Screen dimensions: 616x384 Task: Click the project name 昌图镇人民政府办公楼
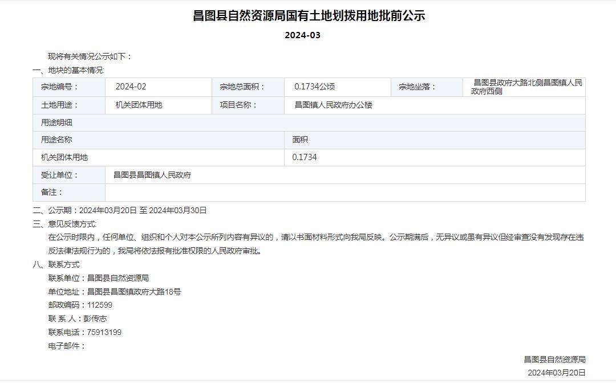[333, 105]
